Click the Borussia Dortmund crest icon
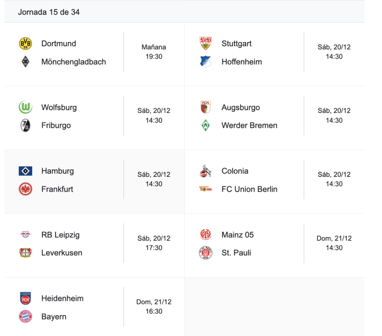 coord(25,44)
